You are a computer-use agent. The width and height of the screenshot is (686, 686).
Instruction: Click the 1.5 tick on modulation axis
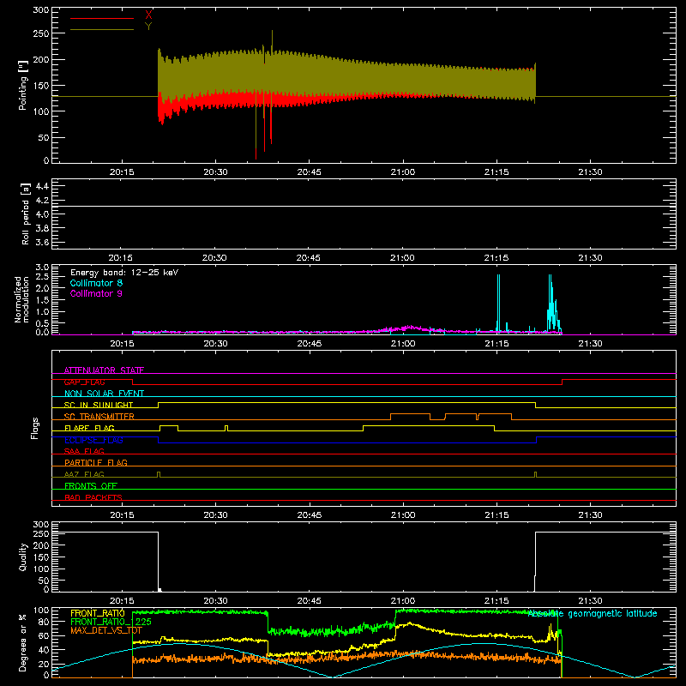coord(42,300)
